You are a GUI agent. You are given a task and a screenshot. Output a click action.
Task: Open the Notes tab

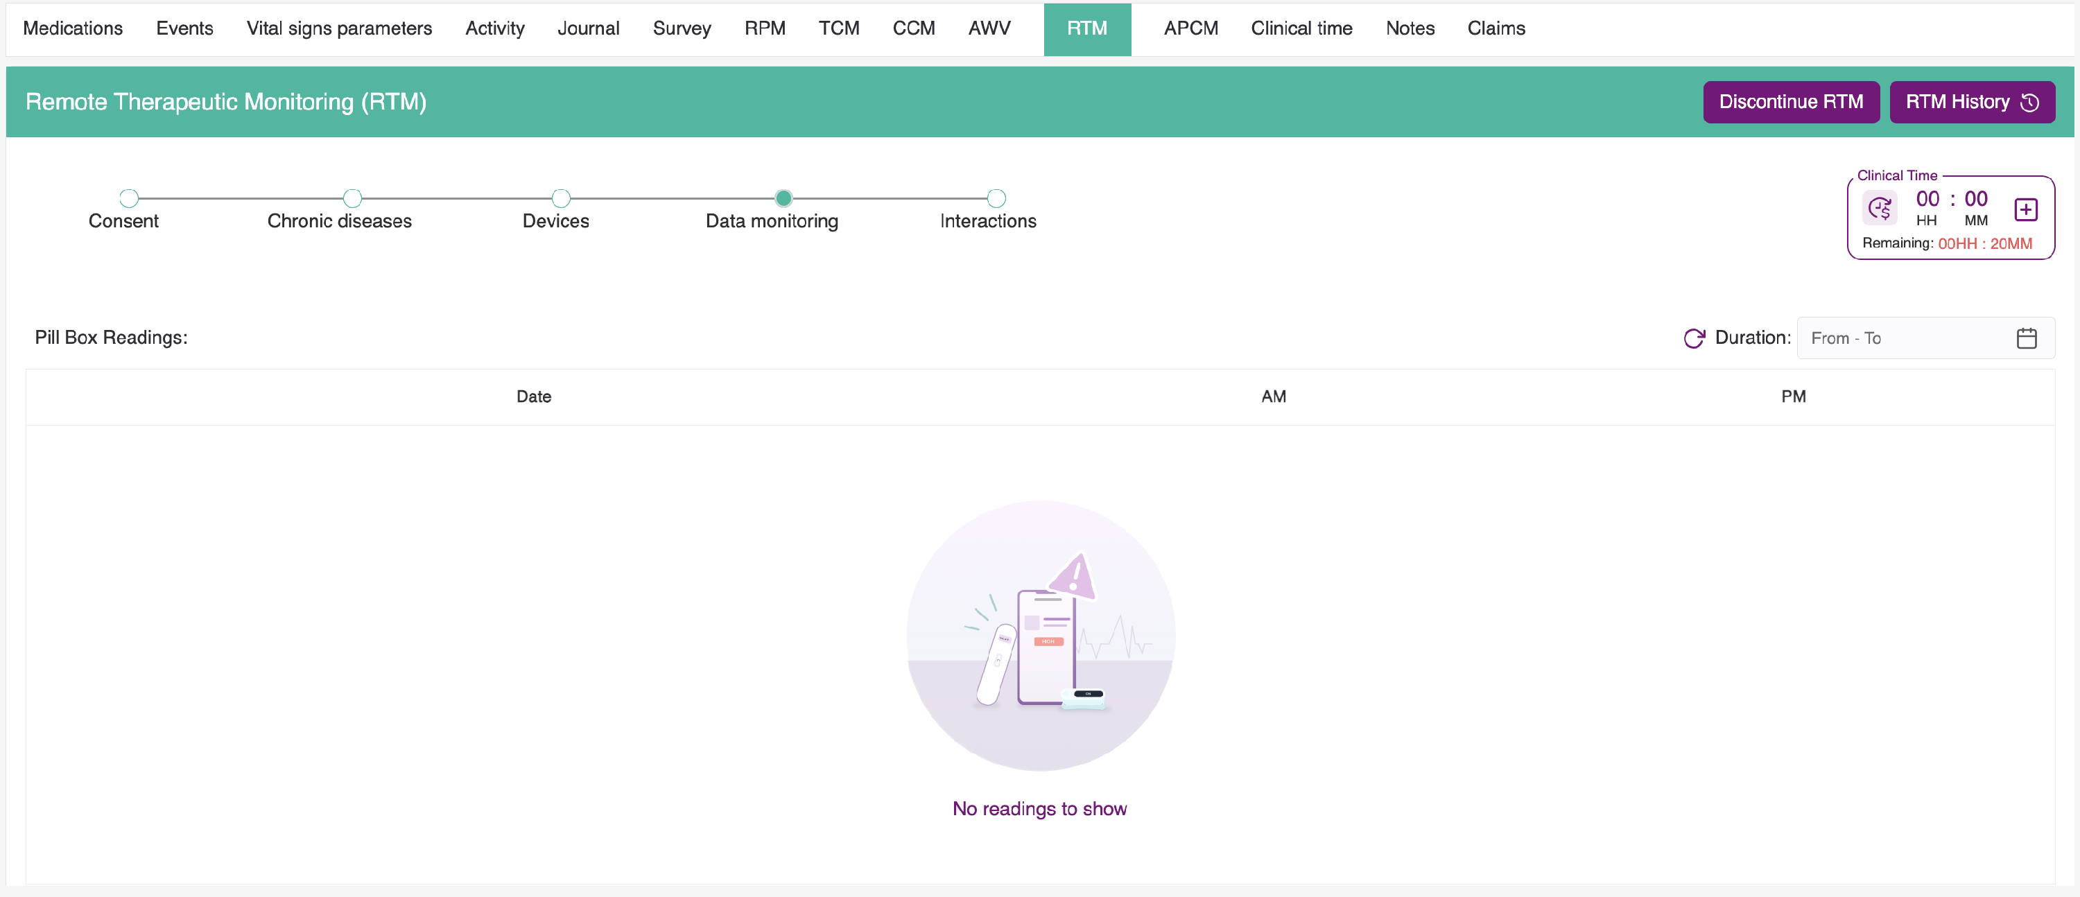pos(1409,28)
